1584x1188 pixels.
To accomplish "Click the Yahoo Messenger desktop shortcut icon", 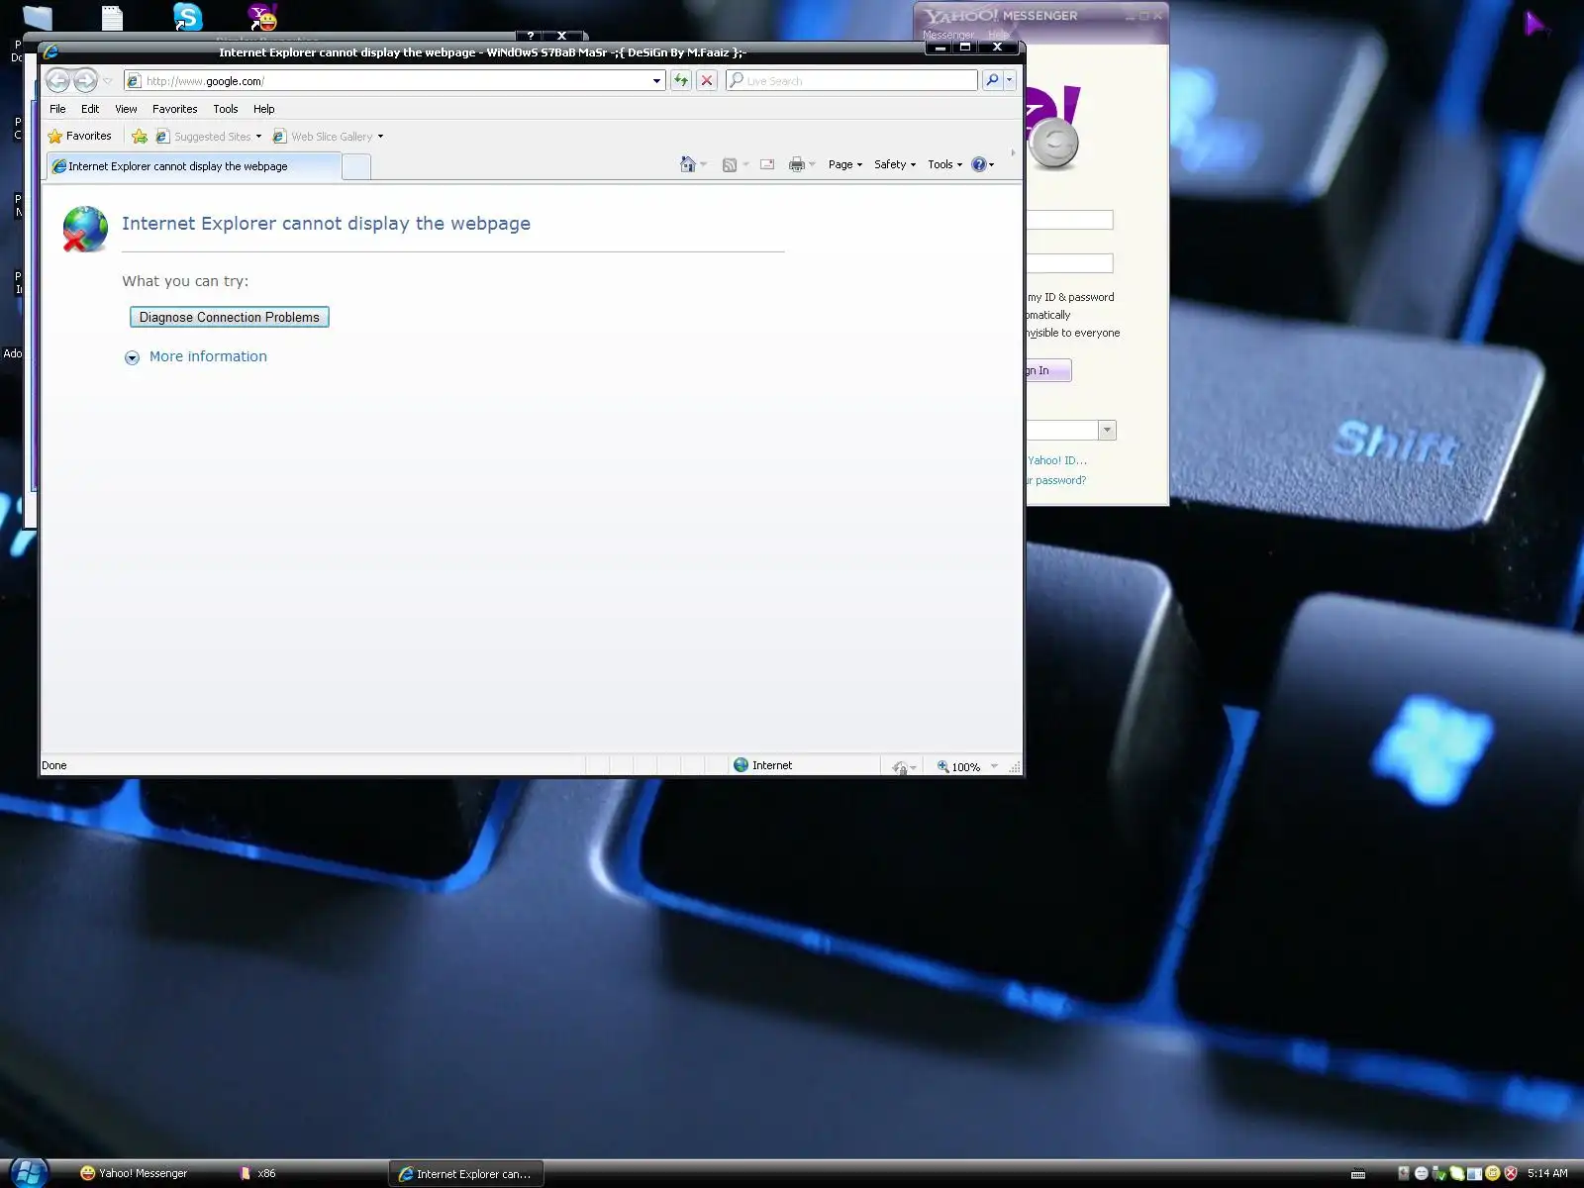I will tap(262, 17).
